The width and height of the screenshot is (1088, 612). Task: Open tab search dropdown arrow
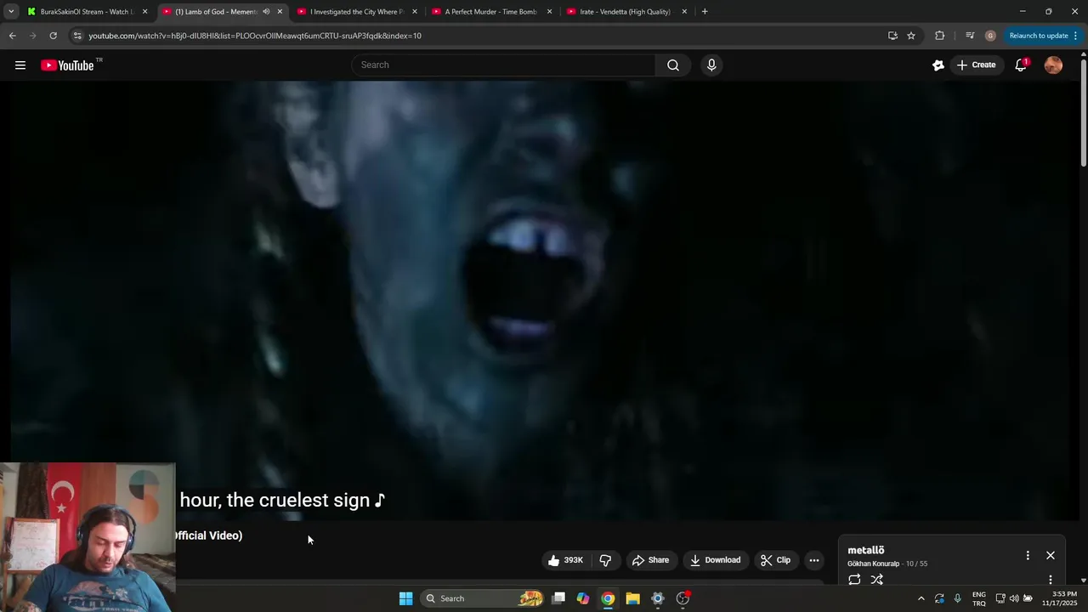point(11,12)
